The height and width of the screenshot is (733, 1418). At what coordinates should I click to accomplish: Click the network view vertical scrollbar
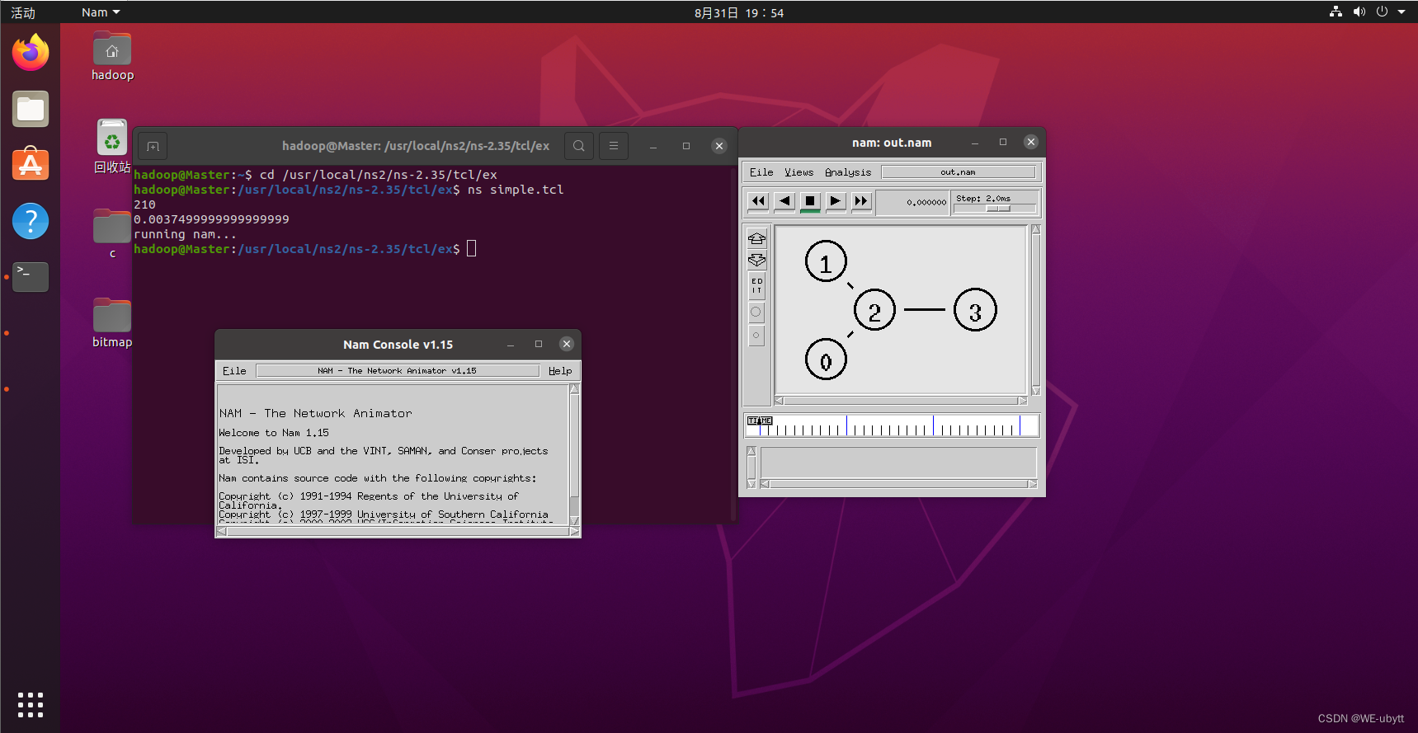[x=1035, y=310]
